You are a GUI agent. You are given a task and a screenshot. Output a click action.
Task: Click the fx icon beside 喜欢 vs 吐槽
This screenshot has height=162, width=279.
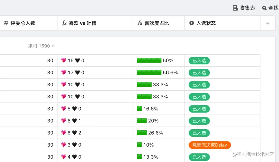tap(64, 23)
